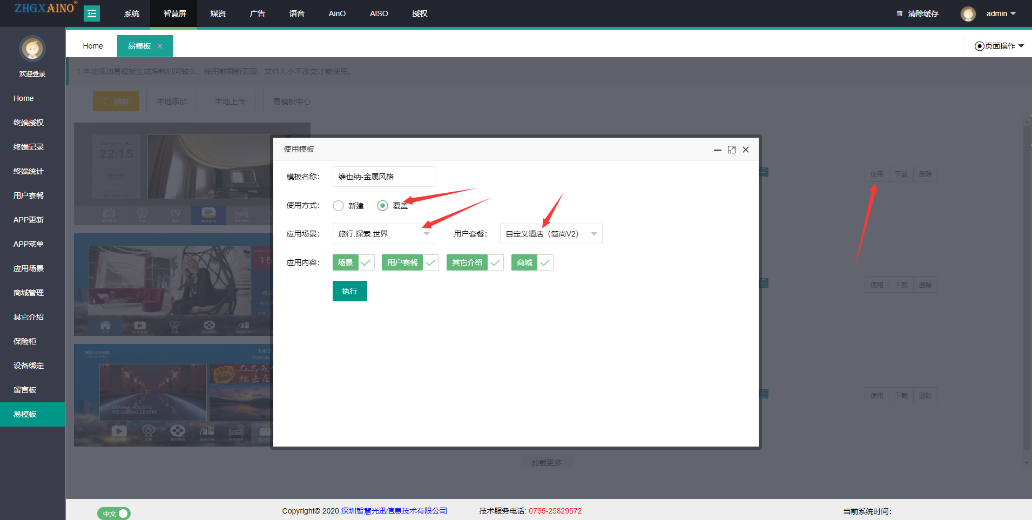The image size is (1032, 520).
Task: Toggle the 商城 content checkbox
Action: click(x=545, y=263)
